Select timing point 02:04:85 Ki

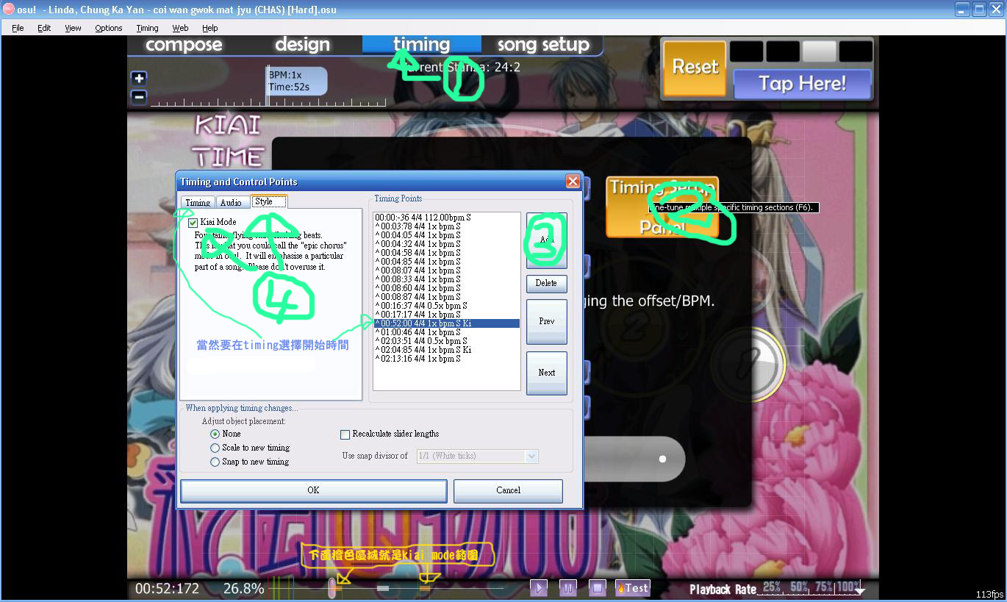click(446, 350)
